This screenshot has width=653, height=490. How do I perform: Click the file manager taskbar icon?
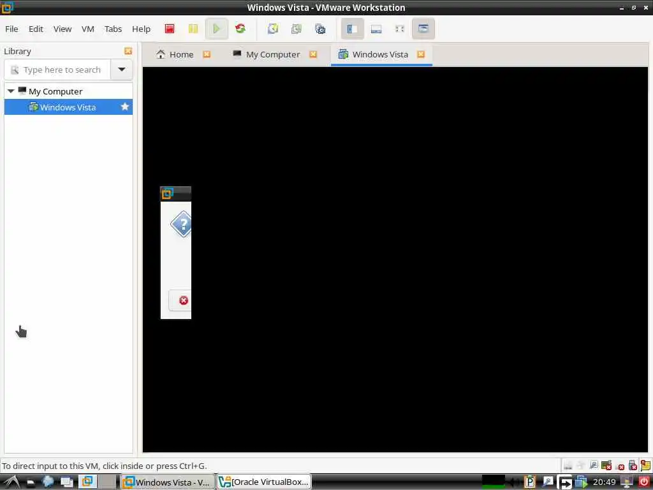(x=31, y=482)
